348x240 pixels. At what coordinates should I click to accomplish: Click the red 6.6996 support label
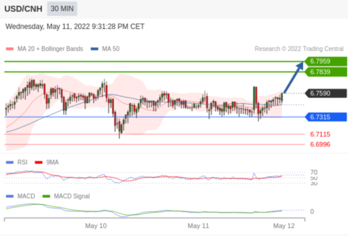click(x=320, y=144)
